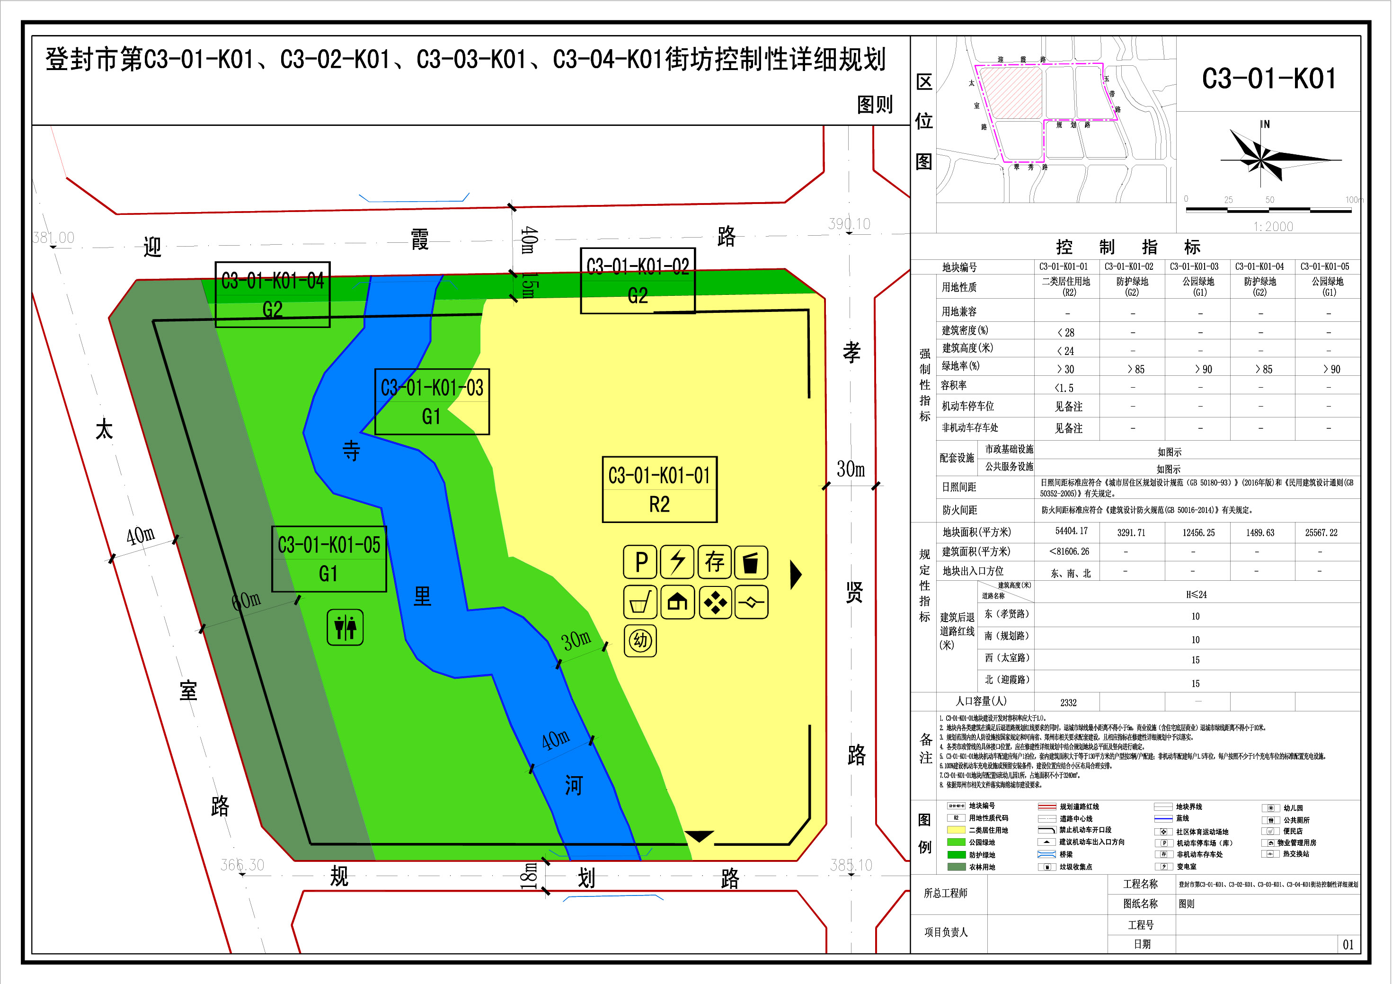This screenshot has height=984, width=1392.
Task: Click the public toilet icon in park
Action: (345, 628)
